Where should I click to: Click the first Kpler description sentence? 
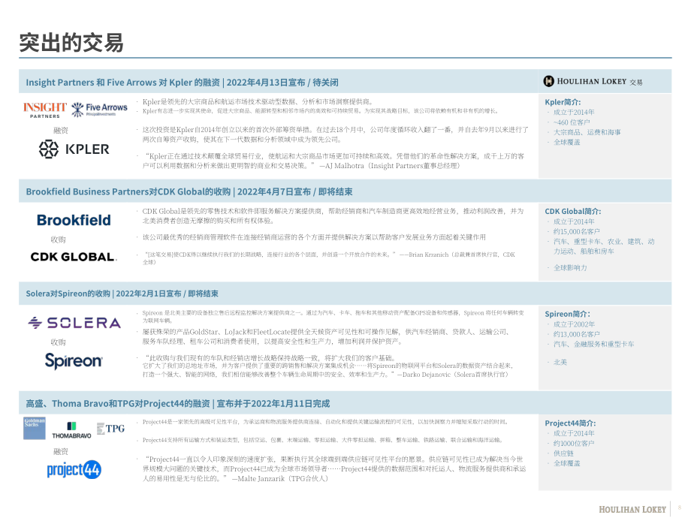(x=258, y=102)
